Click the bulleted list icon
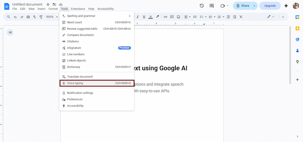 point(211,17)
